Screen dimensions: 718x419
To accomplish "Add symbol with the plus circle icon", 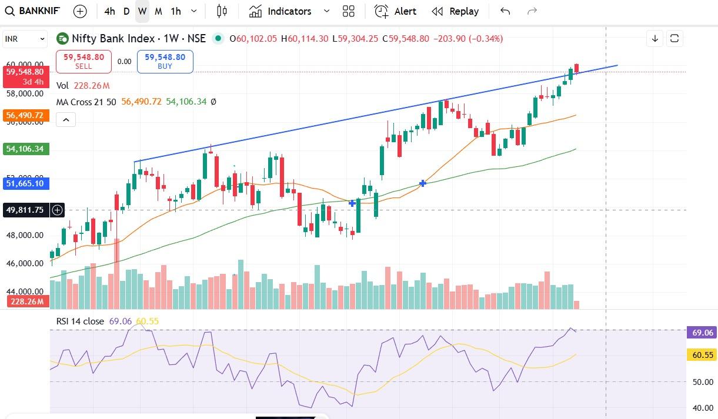I will pos(80,11).
